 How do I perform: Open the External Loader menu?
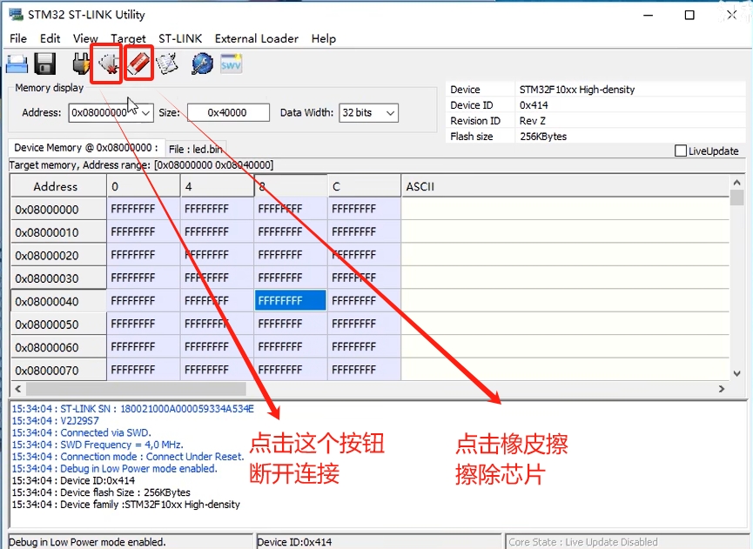coord(257,38)
